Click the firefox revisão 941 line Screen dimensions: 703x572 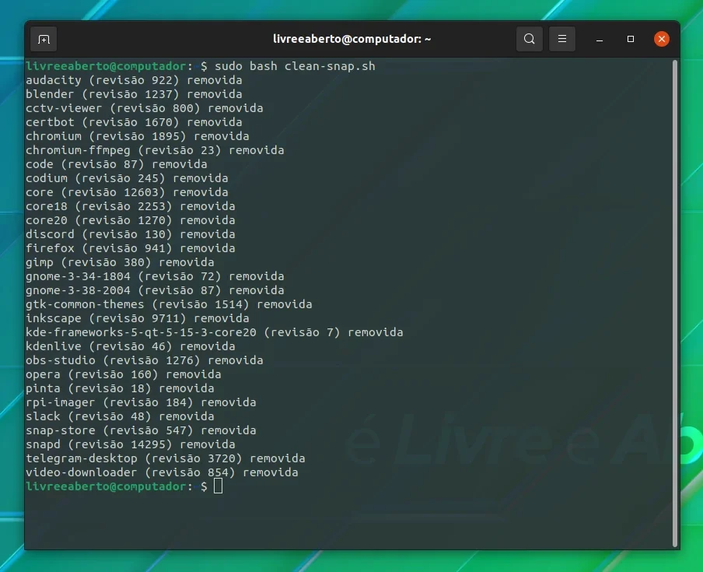(x=130, y=248)
